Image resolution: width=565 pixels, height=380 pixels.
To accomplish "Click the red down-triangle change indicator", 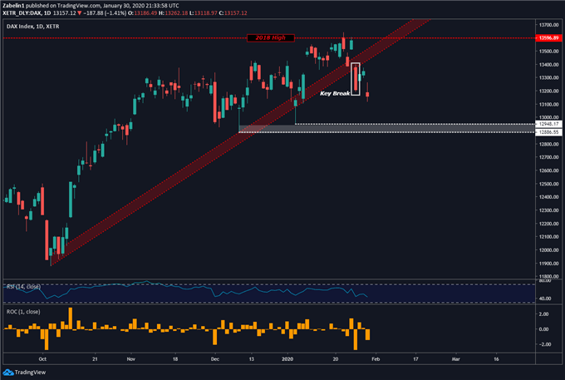I will click(79, 13).
